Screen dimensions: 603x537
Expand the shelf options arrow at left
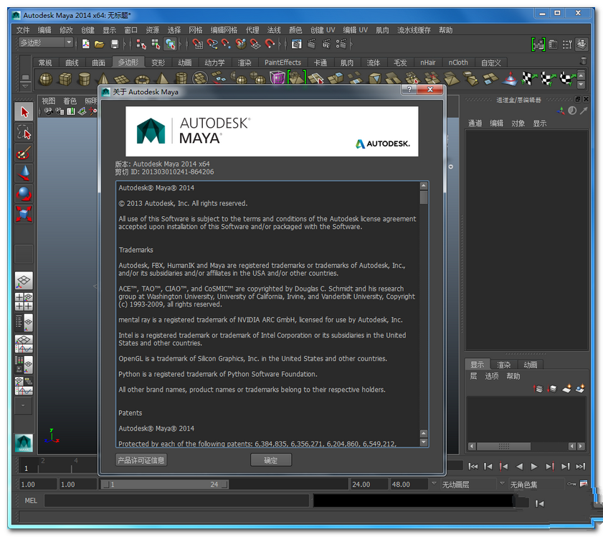click(x=25, y=86)
